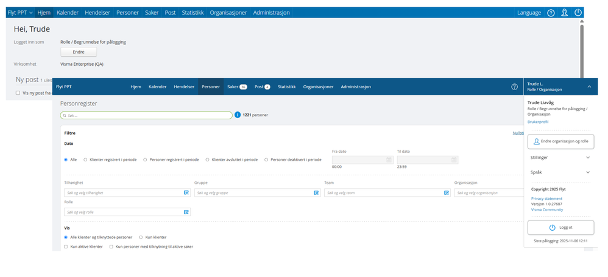The width and height of the screenshot is (608, 277).
Task: Expand Stillinger section
Action: 560,158
